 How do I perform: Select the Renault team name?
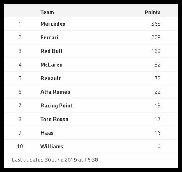(51, 78)
